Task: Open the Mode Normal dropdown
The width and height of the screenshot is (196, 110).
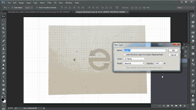Action: coord(134,63)
